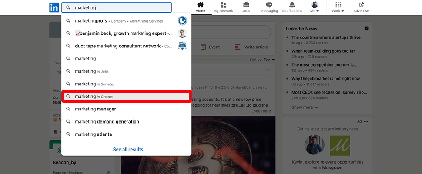Viewport: 422px width, 174px height.
Task: Select the marketingprofs company suggestion
Action: click(x=126, y=21)
